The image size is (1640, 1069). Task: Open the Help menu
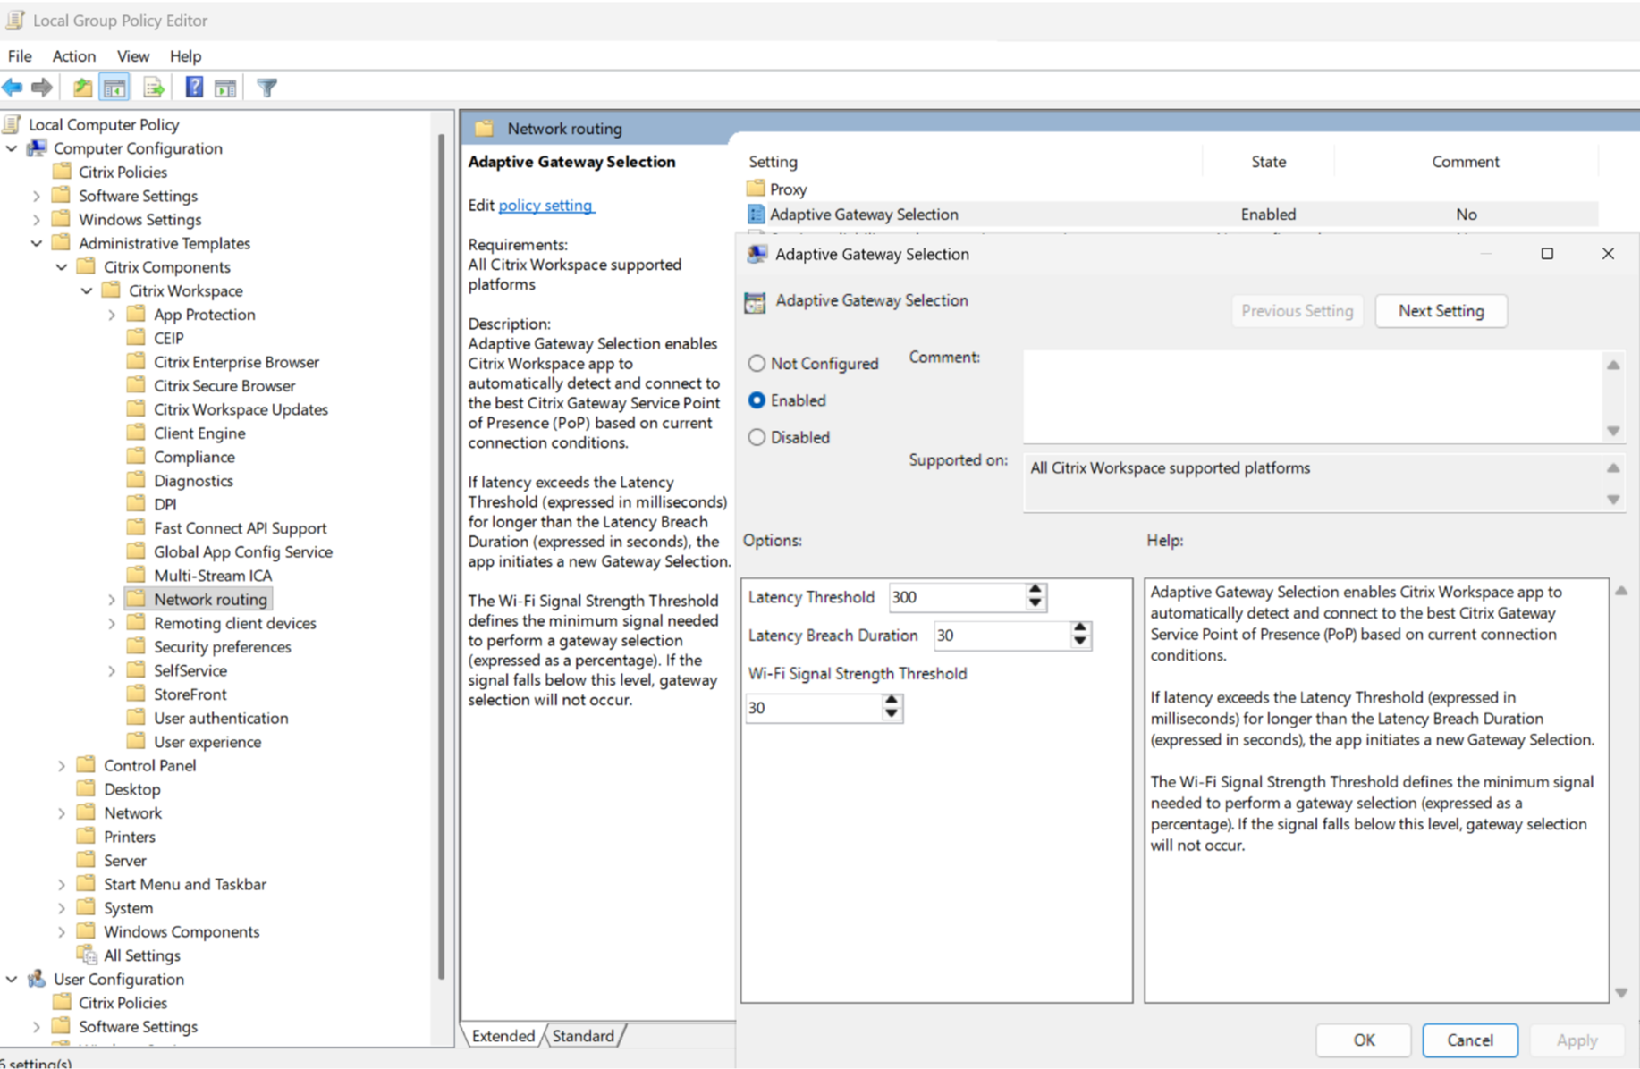(x=185, y=55)
